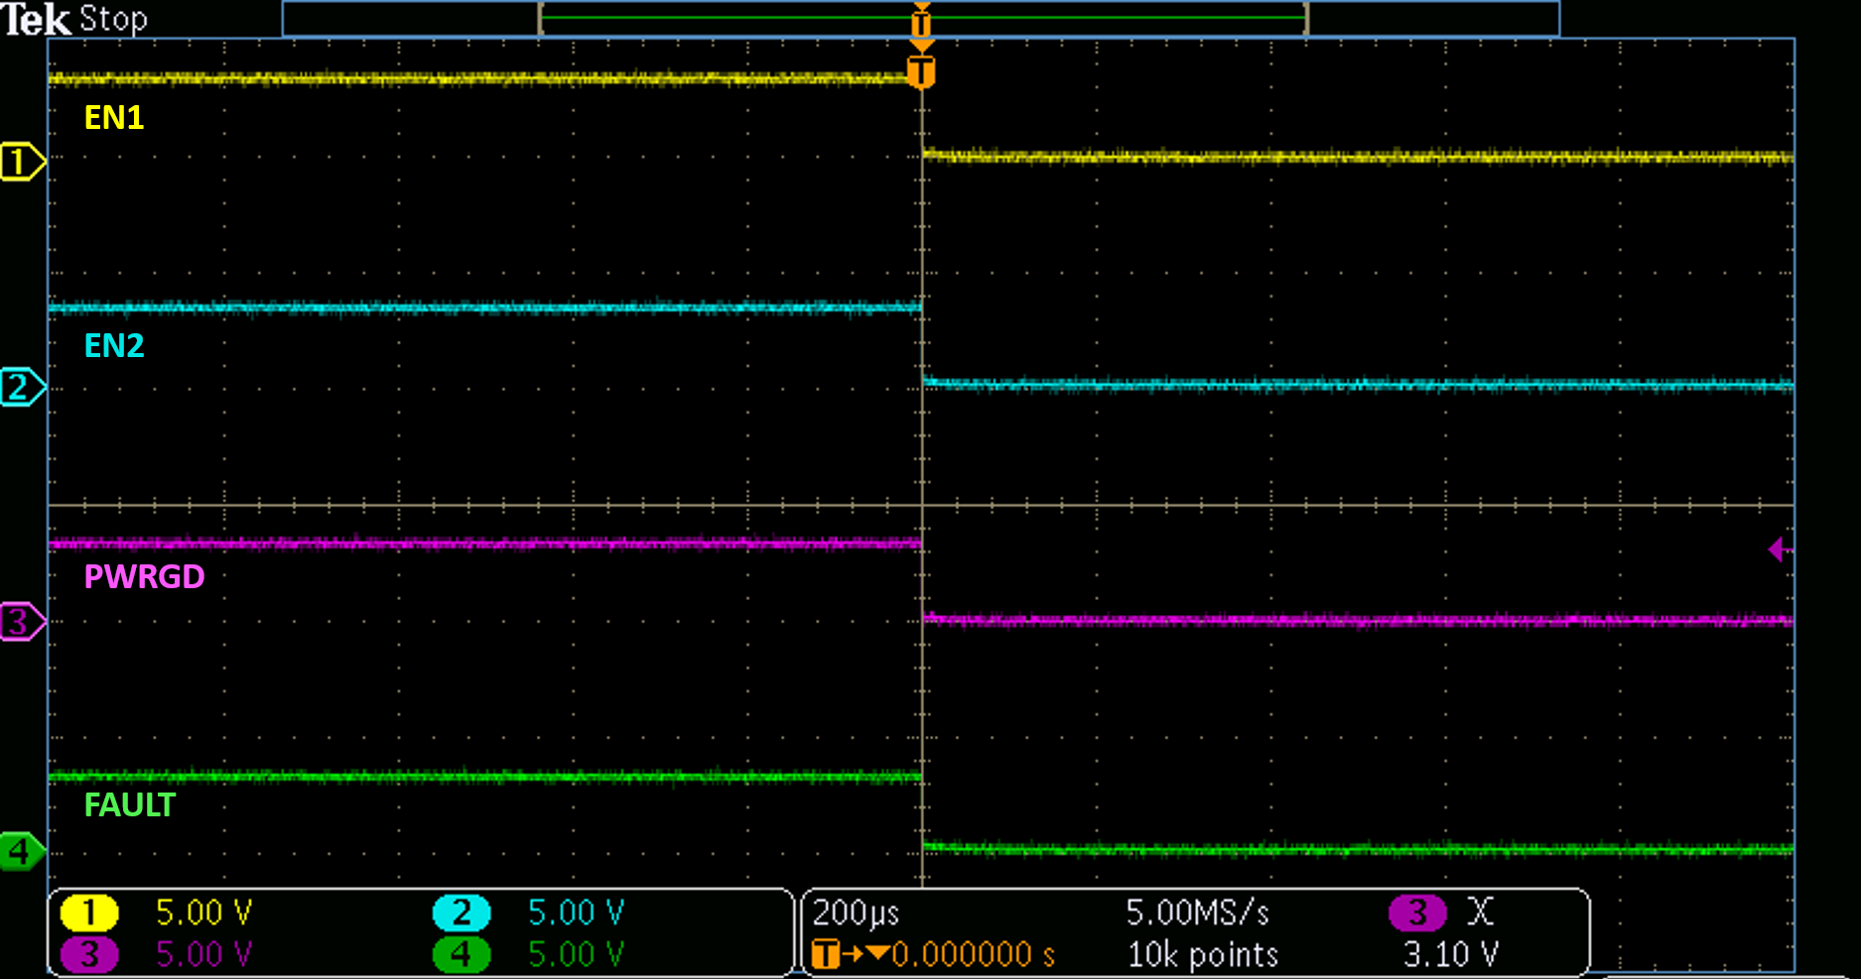Select trigger source channel 3 badge beside slope icon
Image resolution: width=1861 pixels, height=979 pixels.
tap(1417, 912)
